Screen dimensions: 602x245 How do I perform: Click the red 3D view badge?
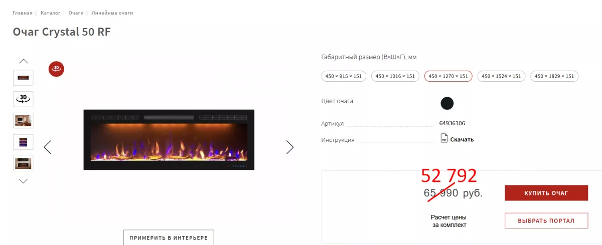click(x=56, y=69)
